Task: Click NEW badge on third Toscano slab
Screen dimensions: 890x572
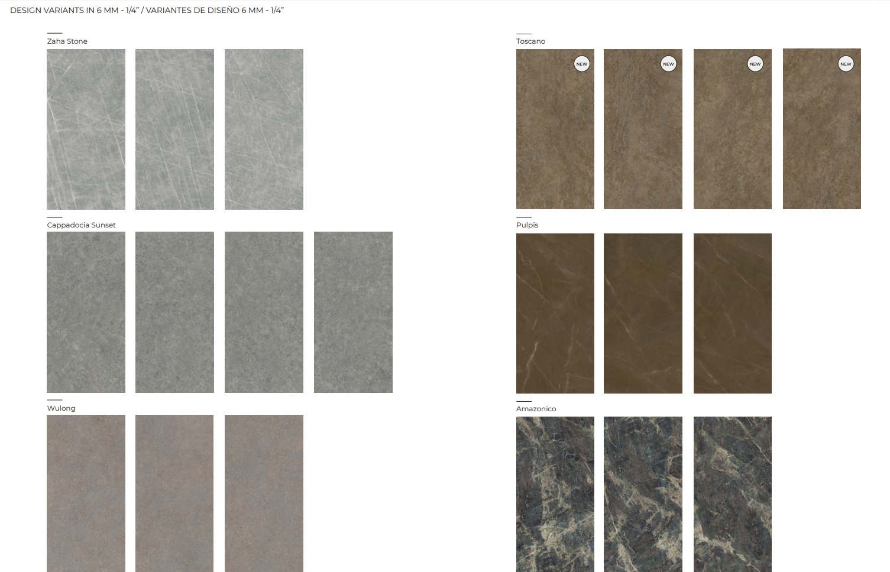Action: tap(755, 64)
